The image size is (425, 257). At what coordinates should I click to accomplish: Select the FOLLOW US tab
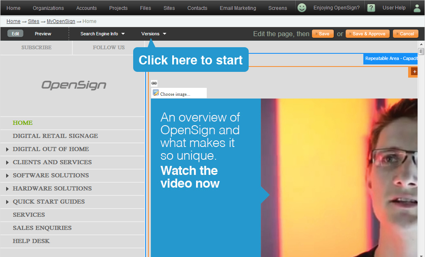pos(109,47)
